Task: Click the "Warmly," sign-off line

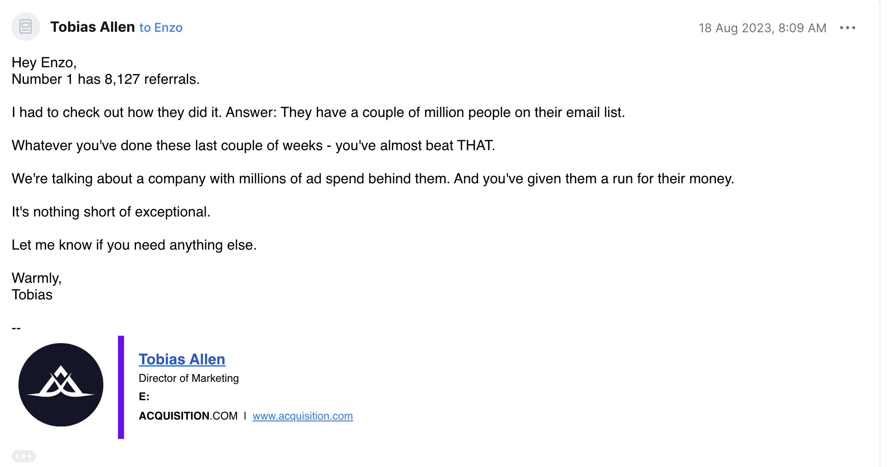Action: 37,278
